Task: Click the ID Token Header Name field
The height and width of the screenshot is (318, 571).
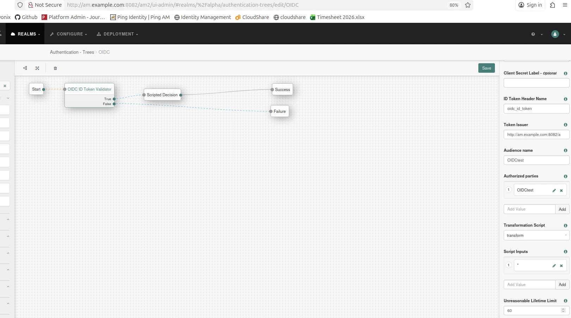Action: [x=536, y=109]
